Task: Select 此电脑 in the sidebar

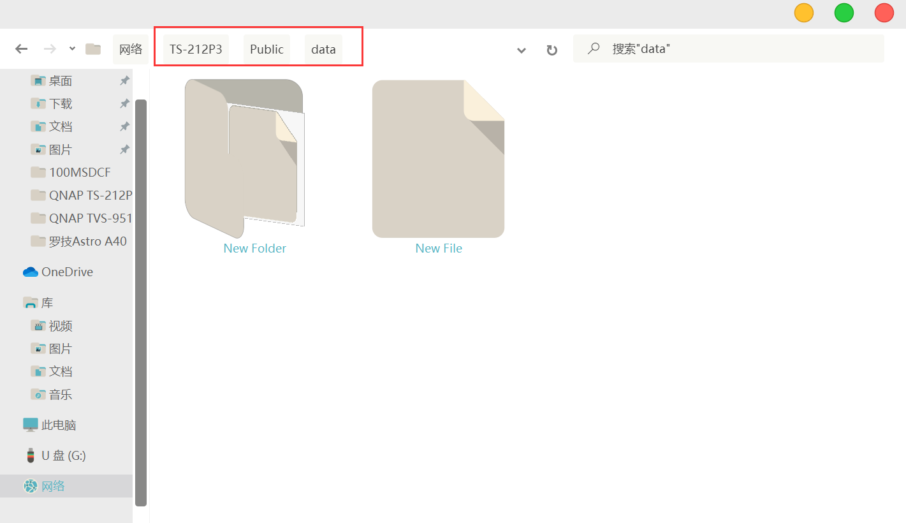Action: 59,425
